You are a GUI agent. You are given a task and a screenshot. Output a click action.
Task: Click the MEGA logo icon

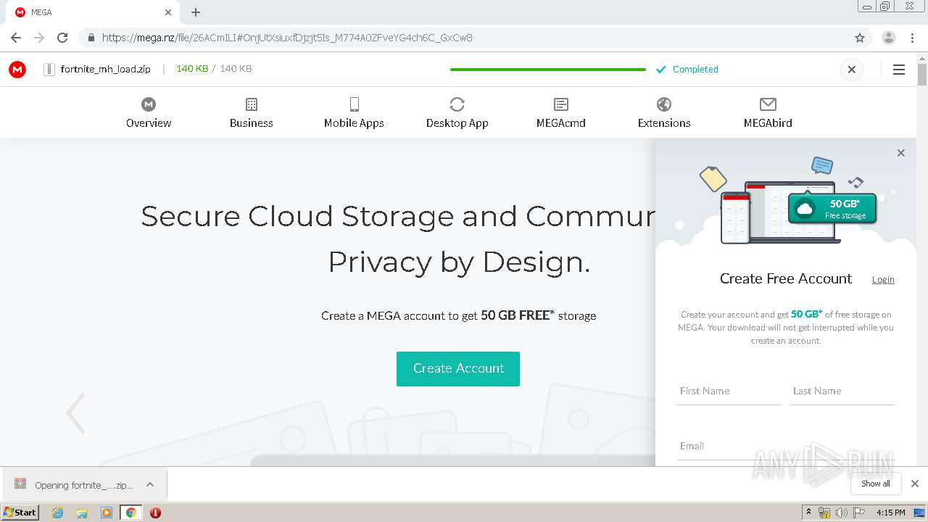pos(17,70)
